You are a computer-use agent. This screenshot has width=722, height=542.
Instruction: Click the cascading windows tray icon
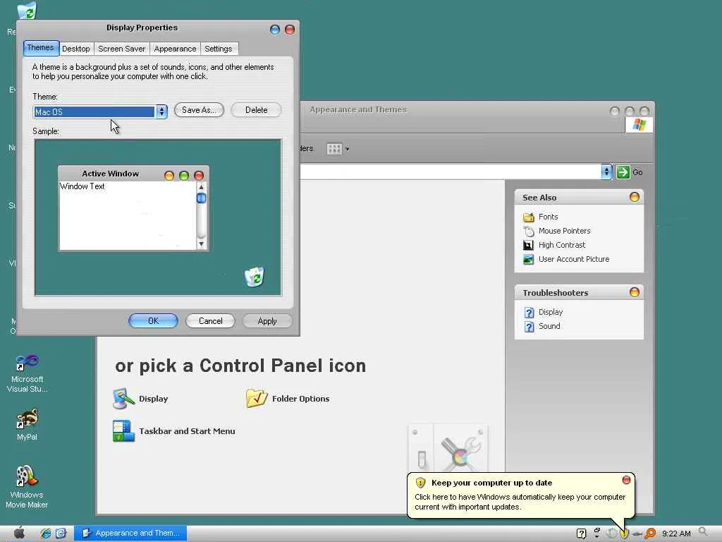tap(596, 534)
